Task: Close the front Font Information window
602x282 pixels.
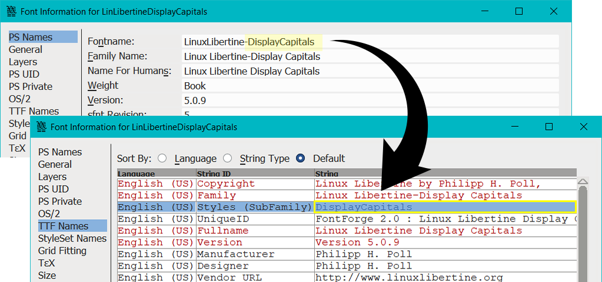Action: point(584,126)
